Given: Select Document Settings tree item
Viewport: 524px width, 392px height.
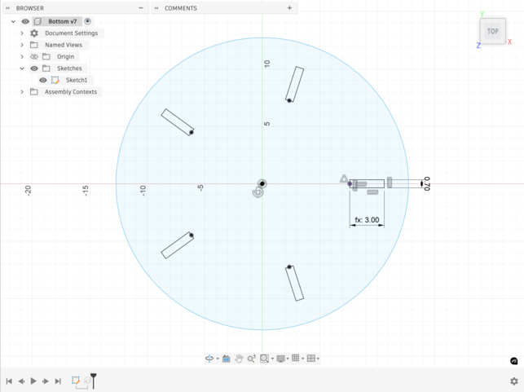Looking at the screenshot, I should pyautogui.click(x=72, y=33).
